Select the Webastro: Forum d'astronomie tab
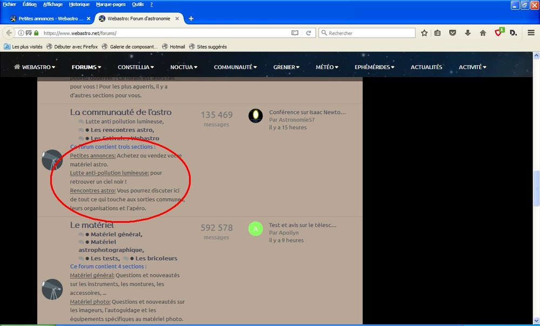This screenshot has width=540, height=326. [139, 18]
